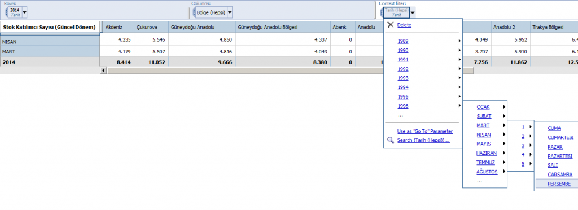Click total value 11.862 under Anadolu 2

(x=519, y=62)
